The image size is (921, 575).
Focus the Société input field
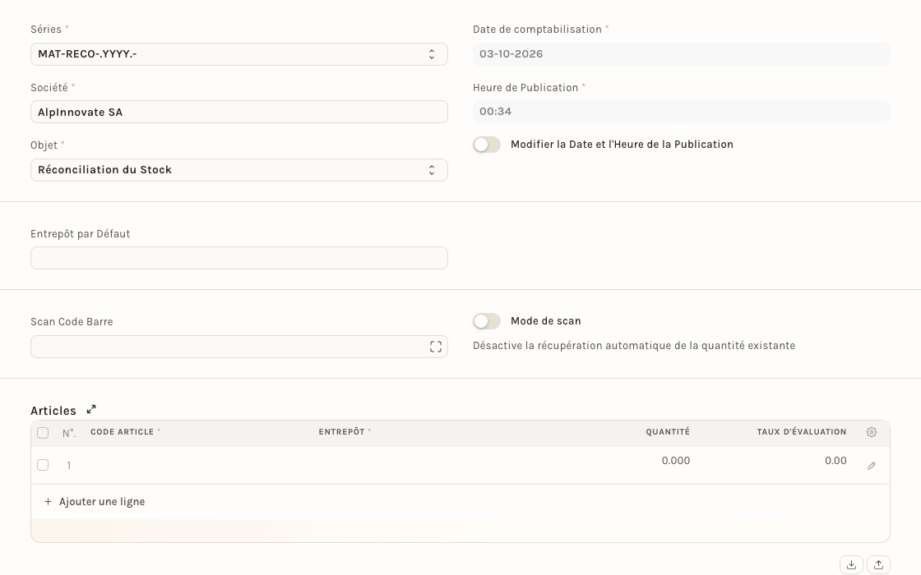tap(239, 112)
